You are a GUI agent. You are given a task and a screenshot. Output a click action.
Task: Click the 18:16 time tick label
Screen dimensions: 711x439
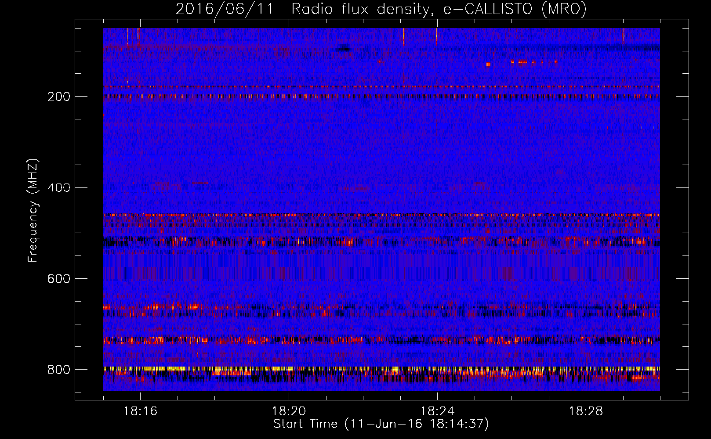pos(140,411)
